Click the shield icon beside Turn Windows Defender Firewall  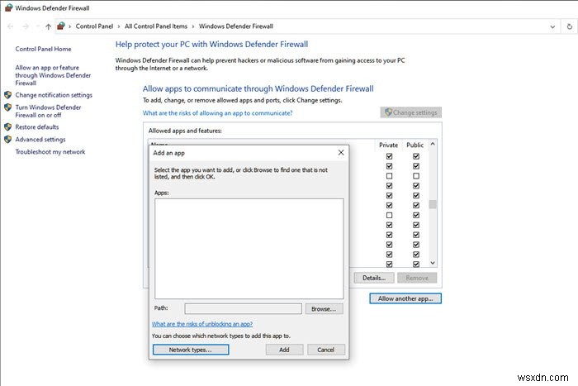[7, 107]
